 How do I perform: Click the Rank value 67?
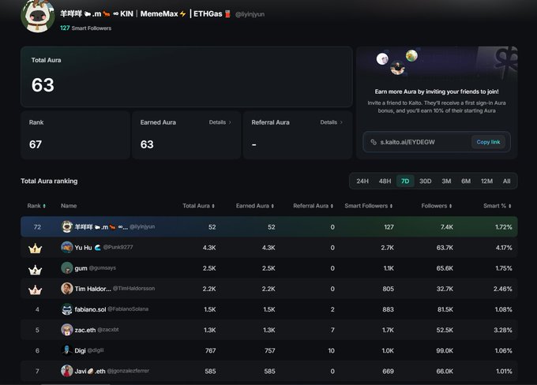[36, 144]
